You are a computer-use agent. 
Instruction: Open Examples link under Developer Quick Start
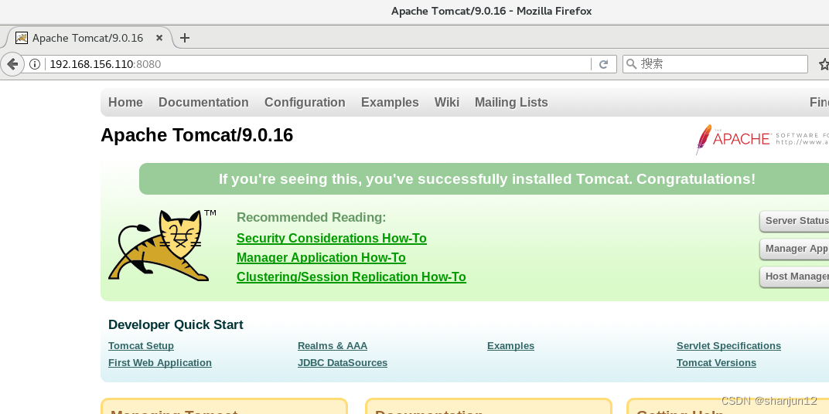click(x=510, y=346)
